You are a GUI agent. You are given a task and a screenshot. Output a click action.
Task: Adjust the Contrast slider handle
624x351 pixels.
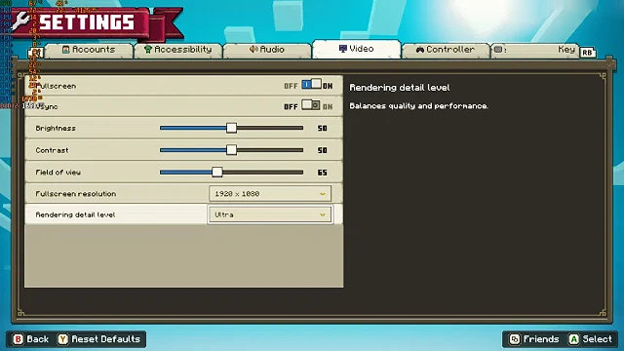(231, 150)
